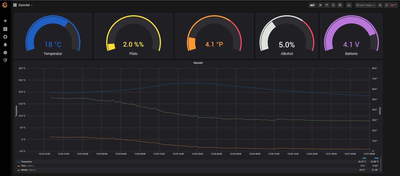Open Configuration gear in the left sidebar
This screenshot has height=176, width=400.
5,53
